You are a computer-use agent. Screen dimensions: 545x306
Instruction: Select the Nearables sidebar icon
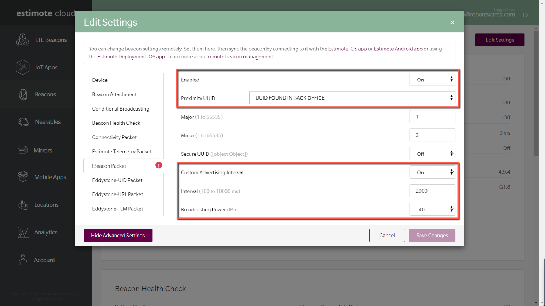[23, 122]
